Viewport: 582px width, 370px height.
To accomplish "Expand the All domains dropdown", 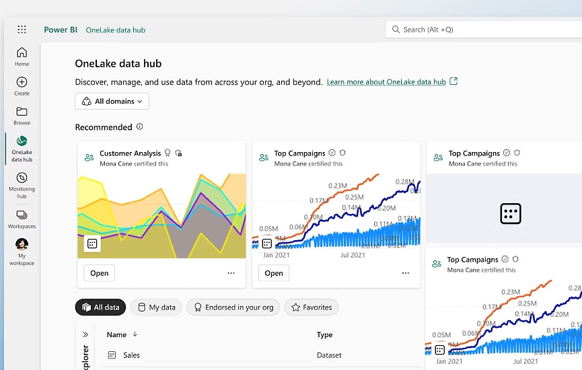I will click(x=112, y=102).
